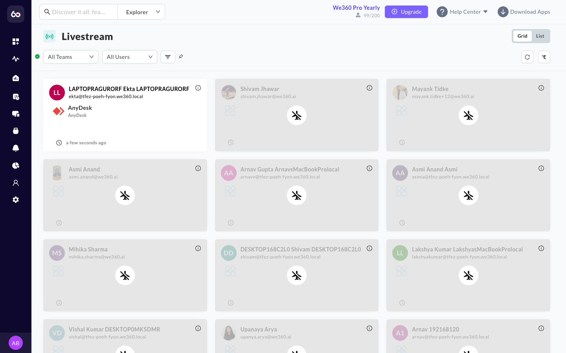Click Upanaya Arya's profile photo
The width and height of the screenshot is (566, 353).
[x=229, y=333]
